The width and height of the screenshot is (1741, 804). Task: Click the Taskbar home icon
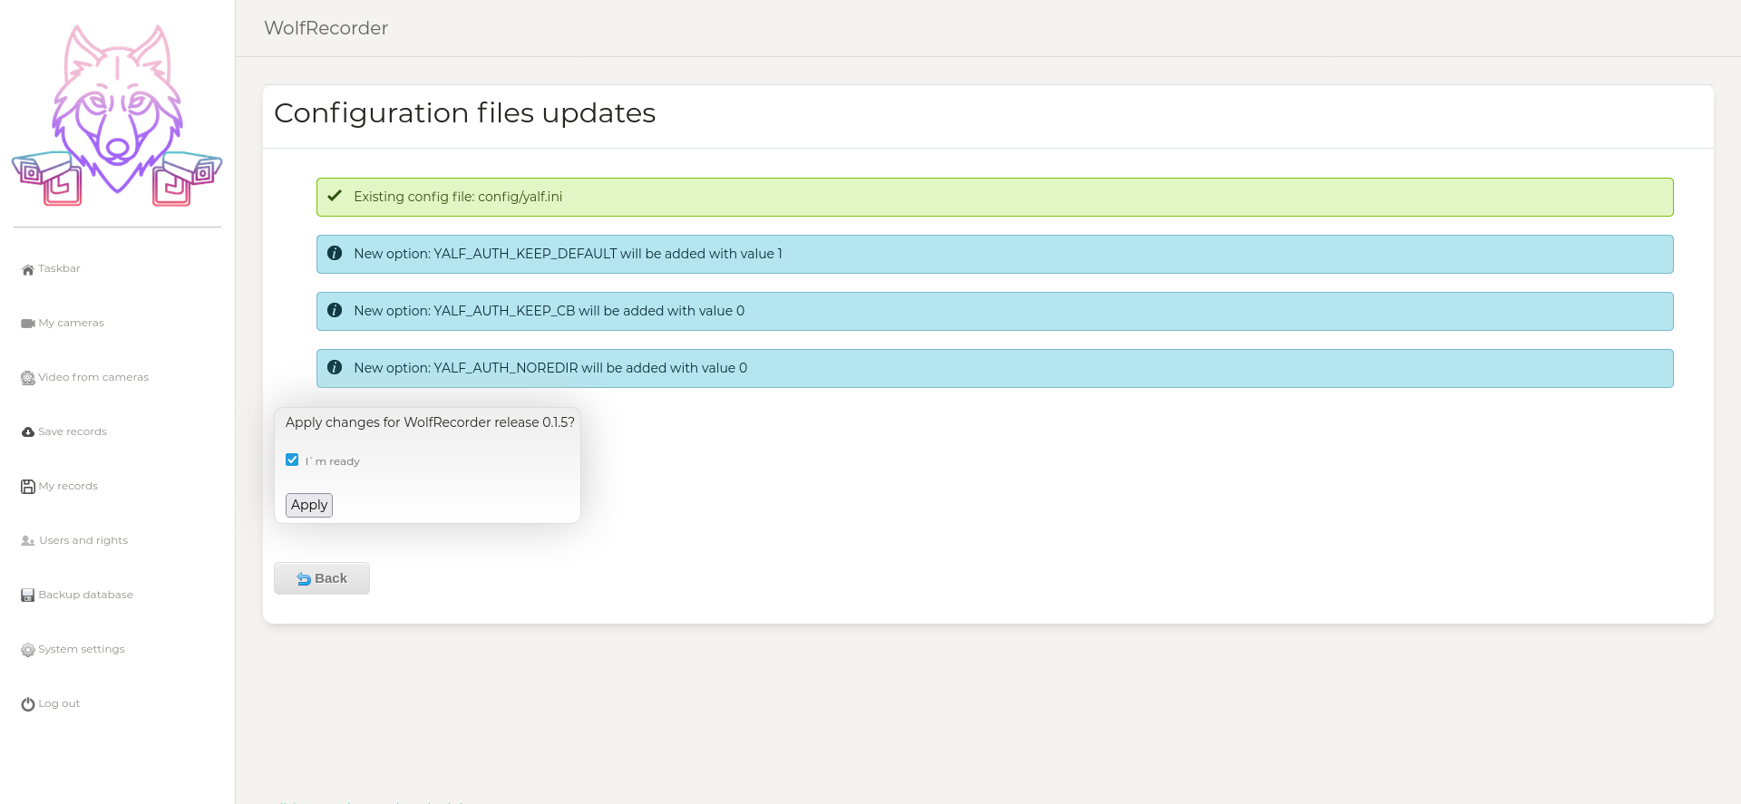[x=28, y=269]
